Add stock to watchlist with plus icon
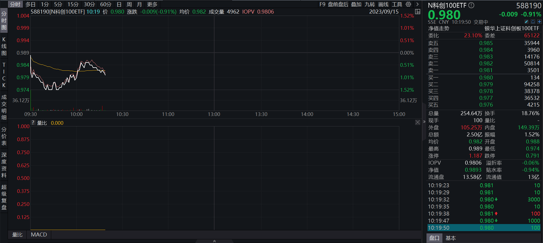The image size is (543, 243). (539, 22)
